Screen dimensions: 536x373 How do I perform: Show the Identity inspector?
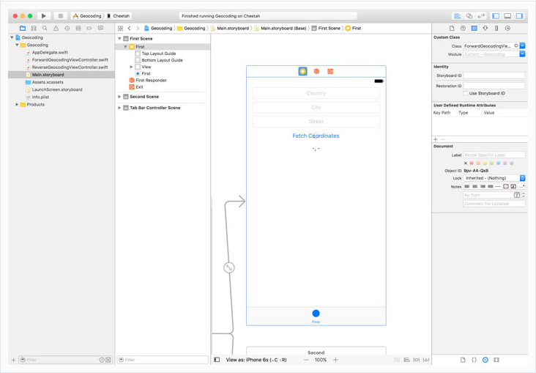click(x=474, y=28)
